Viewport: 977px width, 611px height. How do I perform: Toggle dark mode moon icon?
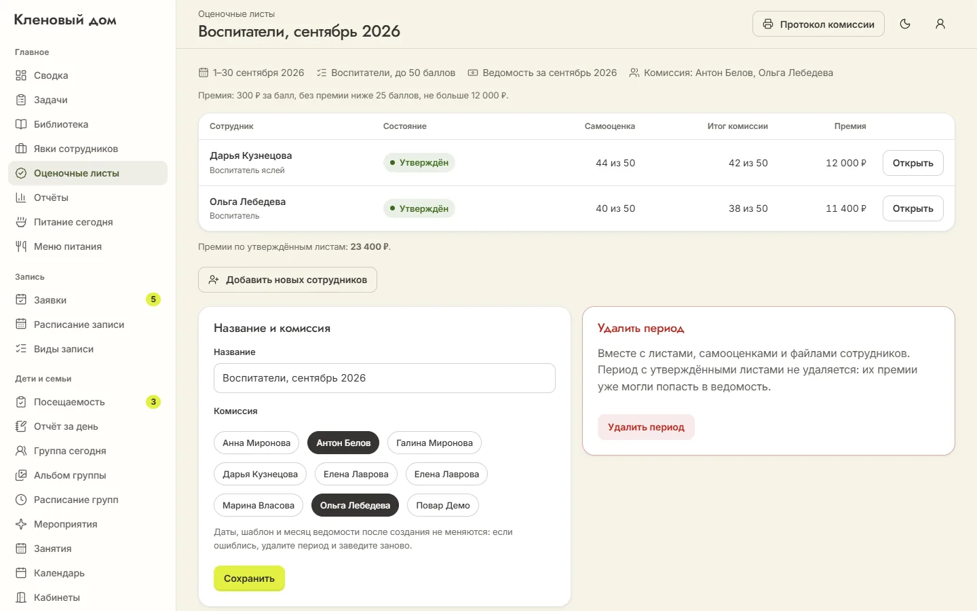pyautogui.click(x=905, y=24)
